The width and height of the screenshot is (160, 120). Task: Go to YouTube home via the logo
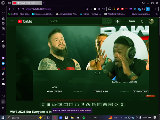[x=25, y=21]
